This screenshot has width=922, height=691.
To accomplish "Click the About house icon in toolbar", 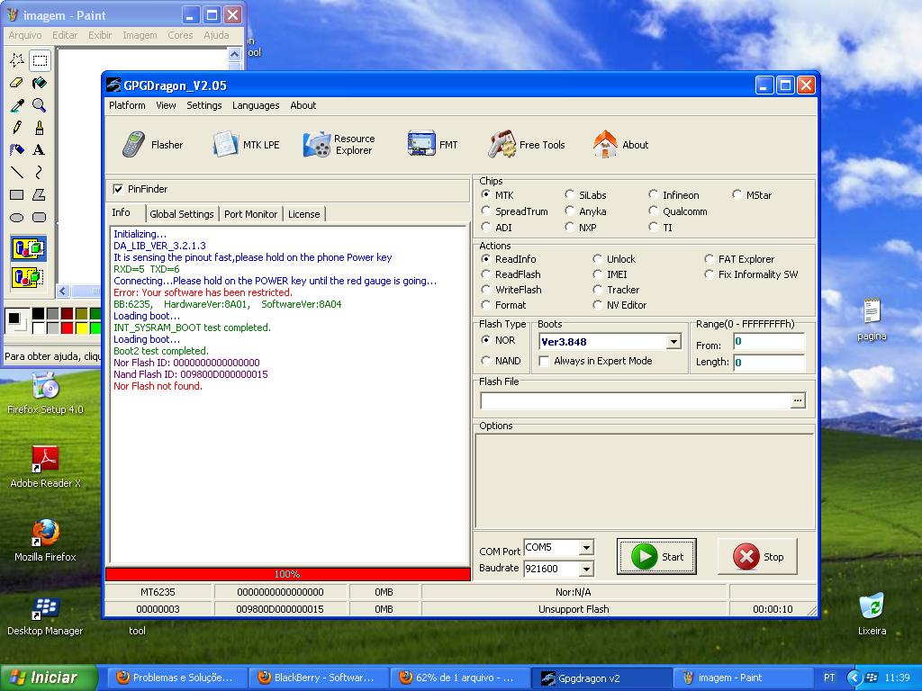I will [x=605, y=145].
